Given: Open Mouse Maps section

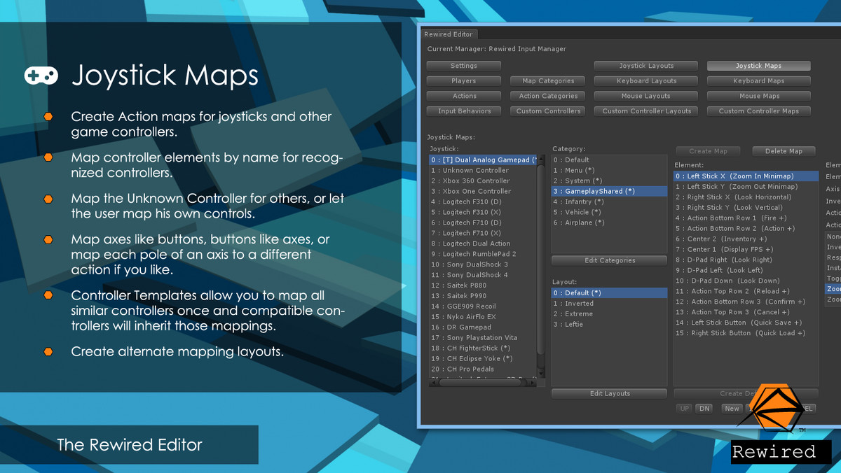Looking at the screenshot, I should click(x=758, y=96).
